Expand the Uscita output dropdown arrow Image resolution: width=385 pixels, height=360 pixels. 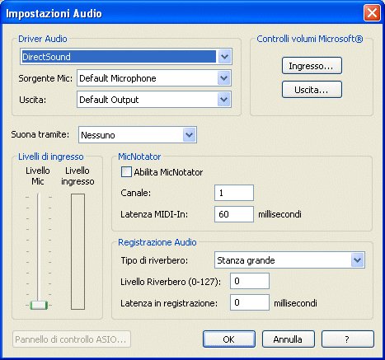coord(223,100)
